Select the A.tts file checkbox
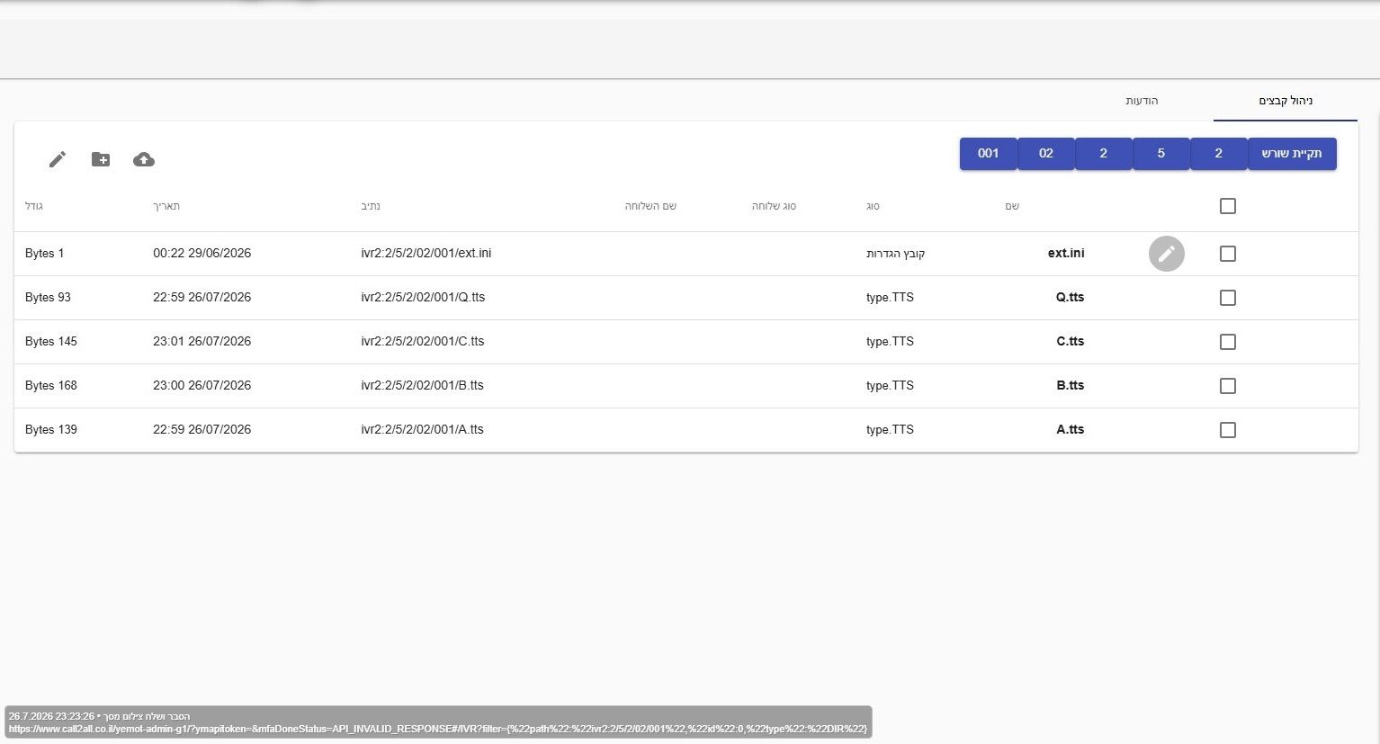 [x=1228, y=430]
